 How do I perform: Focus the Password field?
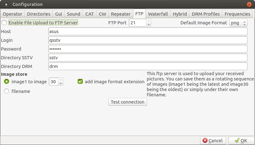(x=148, y=49)
